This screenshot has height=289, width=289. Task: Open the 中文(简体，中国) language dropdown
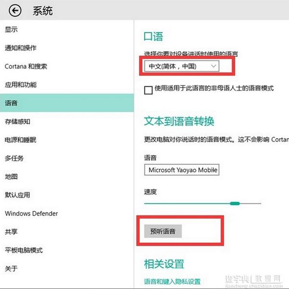(182, 66)
